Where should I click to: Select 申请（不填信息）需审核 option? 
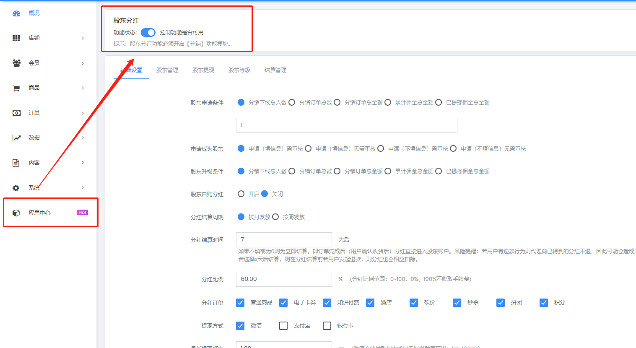click(381, 148)
